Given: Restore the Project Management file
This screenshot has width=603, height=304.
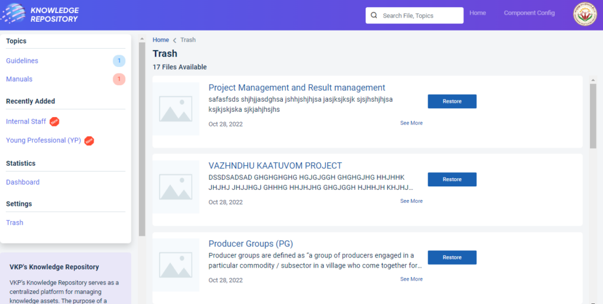Looking at the screenshot, I should point(452,101).
